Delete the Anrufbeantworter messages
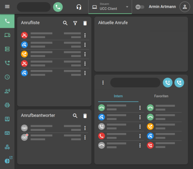Image resolution: width=193 pixels, height=169 pixels. 85,116
